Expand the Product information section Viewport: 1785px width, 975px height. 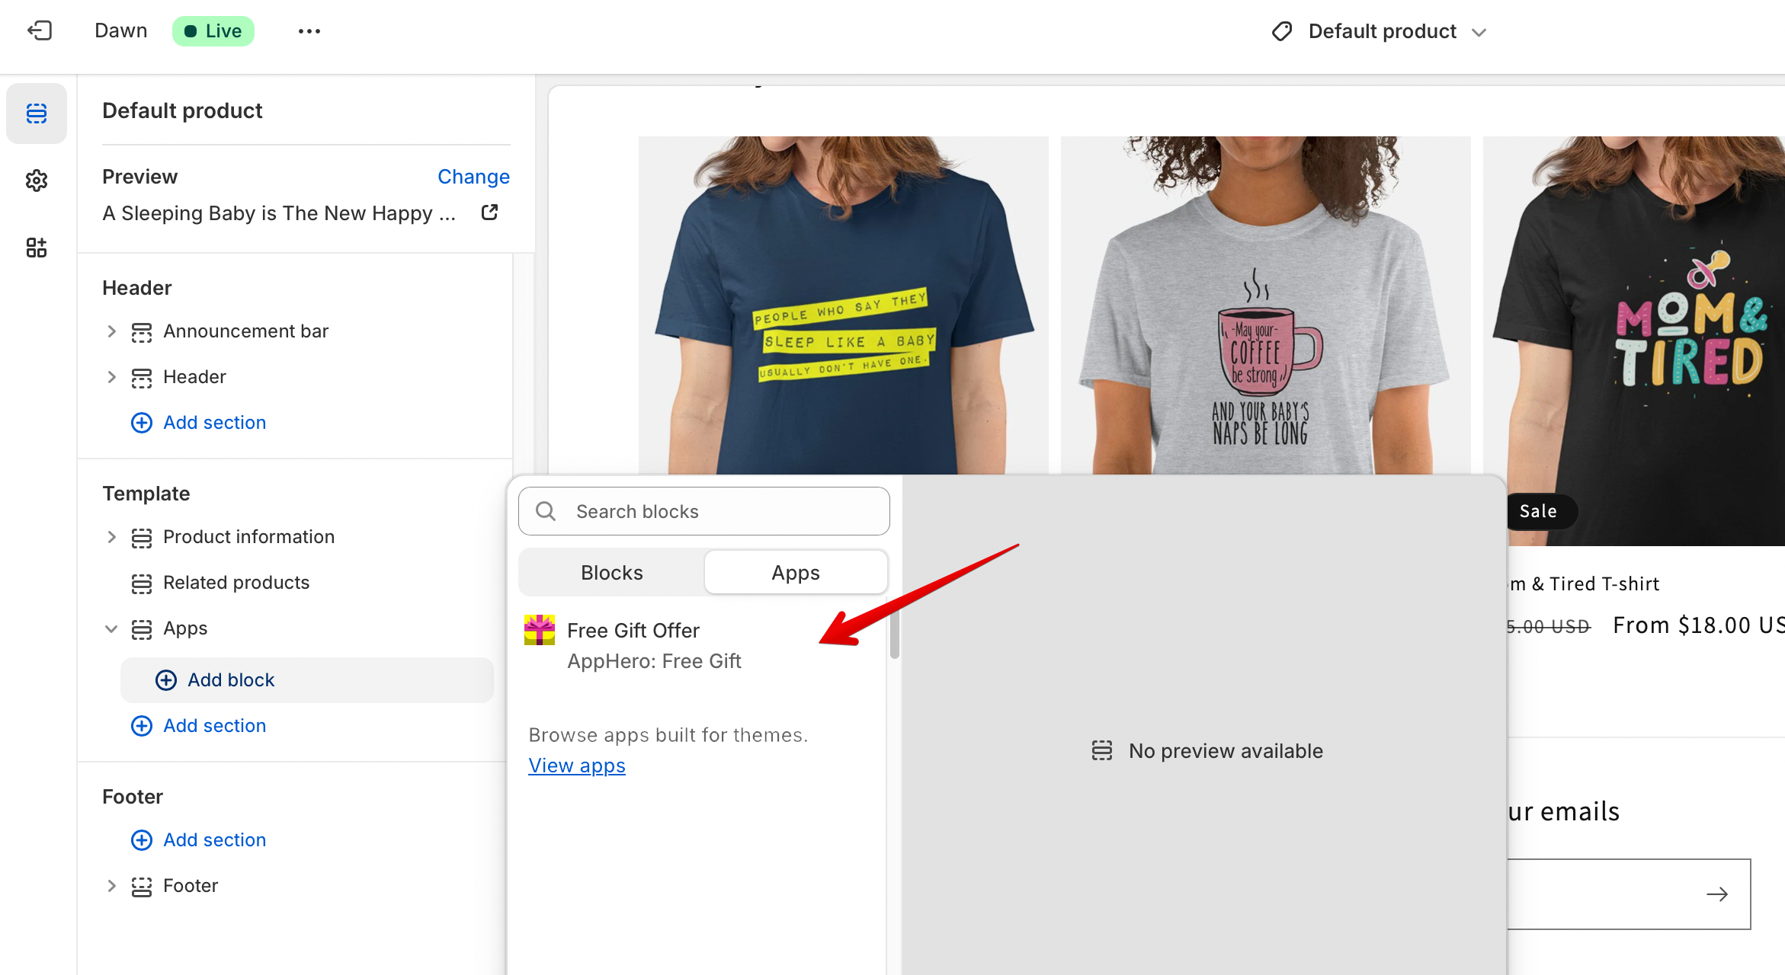111,537
